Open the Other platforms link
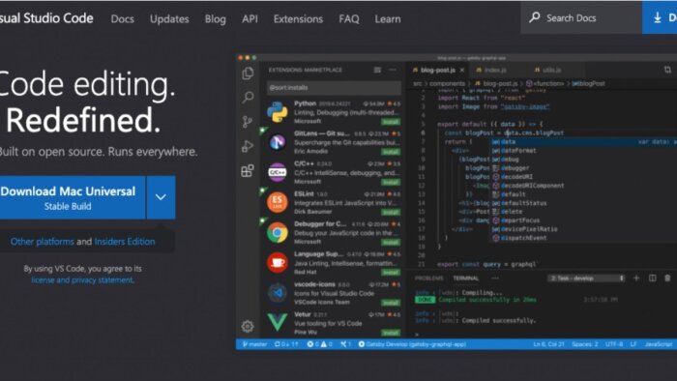Image resolution: width=677 pixels, height=381 pixels. (43, 242)
